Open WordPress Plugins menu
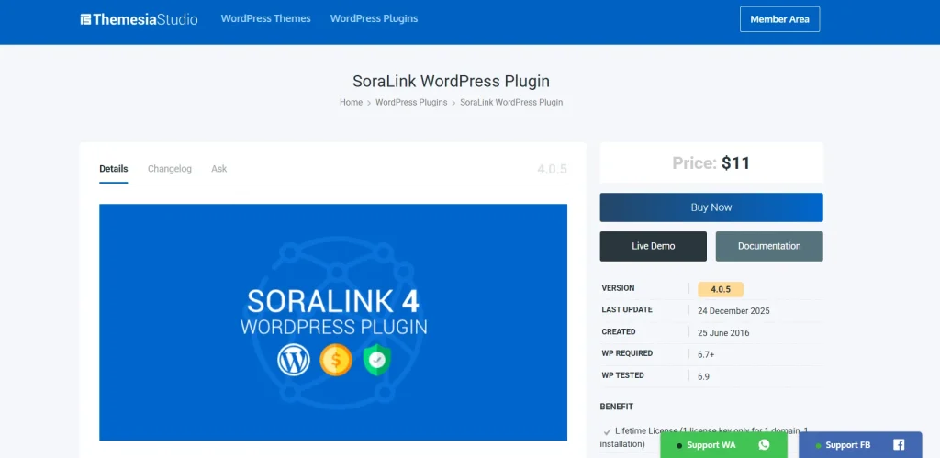 [375, 18]
